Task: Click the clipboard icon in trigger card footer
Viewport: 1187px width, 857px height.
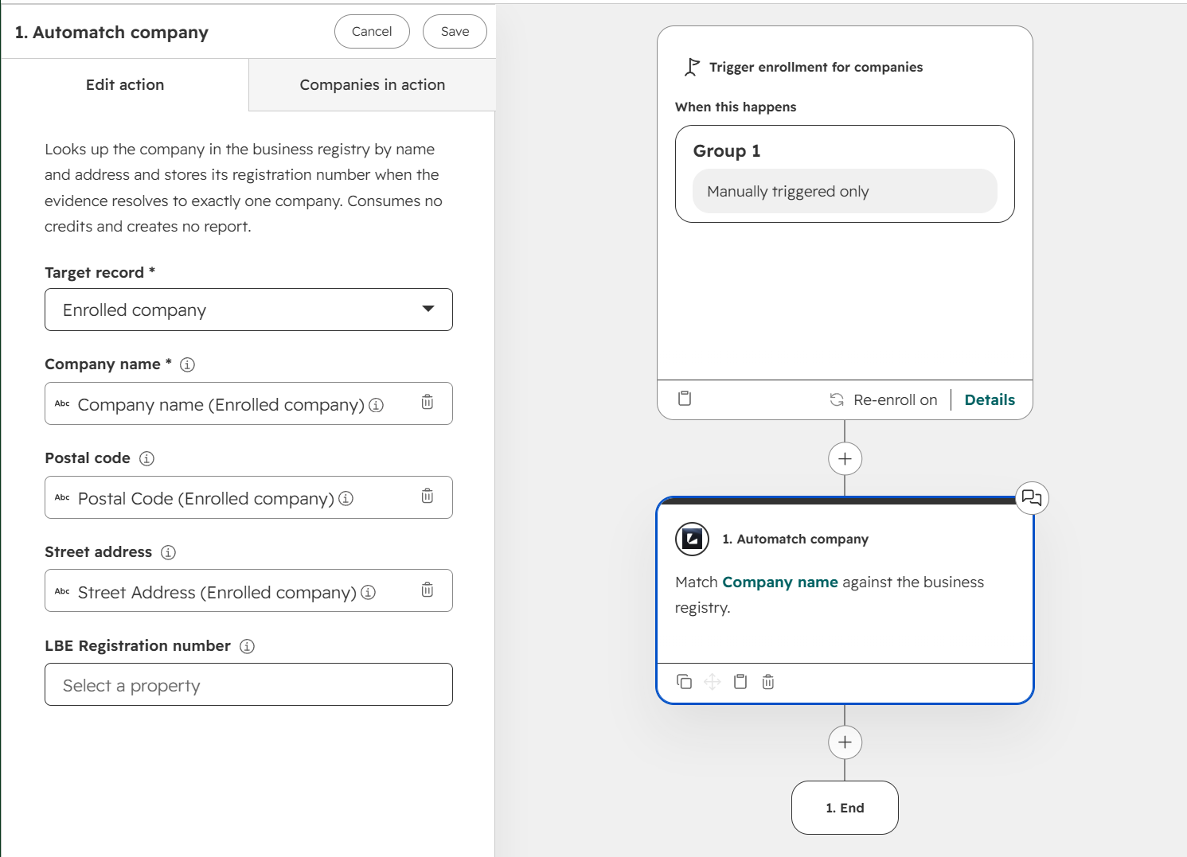Action: coord(685,399)
